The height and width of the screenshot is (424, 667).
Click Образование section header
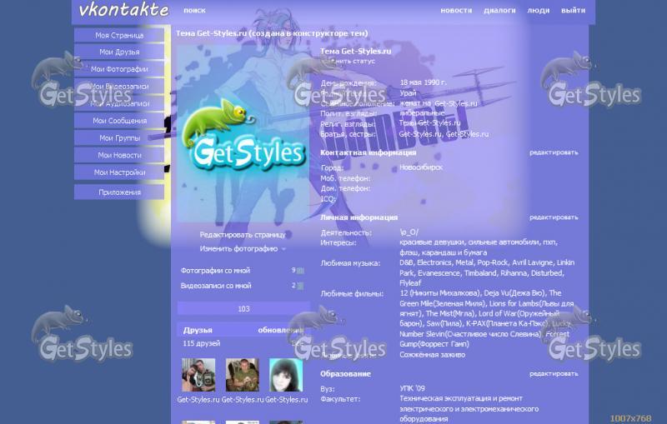[x=345, y=374]
